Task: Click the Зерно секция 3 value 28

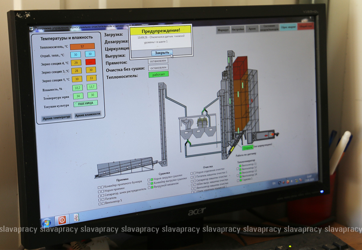Action: (76, 71)
